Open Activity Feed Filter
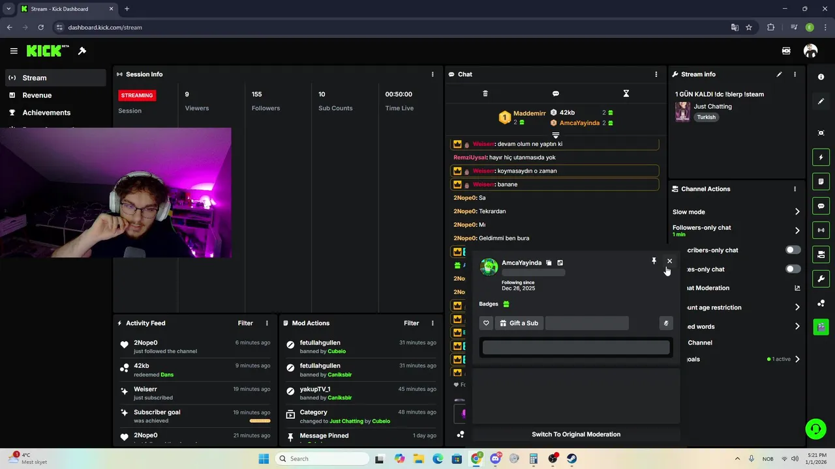835x469 pixels. [245, 323]
